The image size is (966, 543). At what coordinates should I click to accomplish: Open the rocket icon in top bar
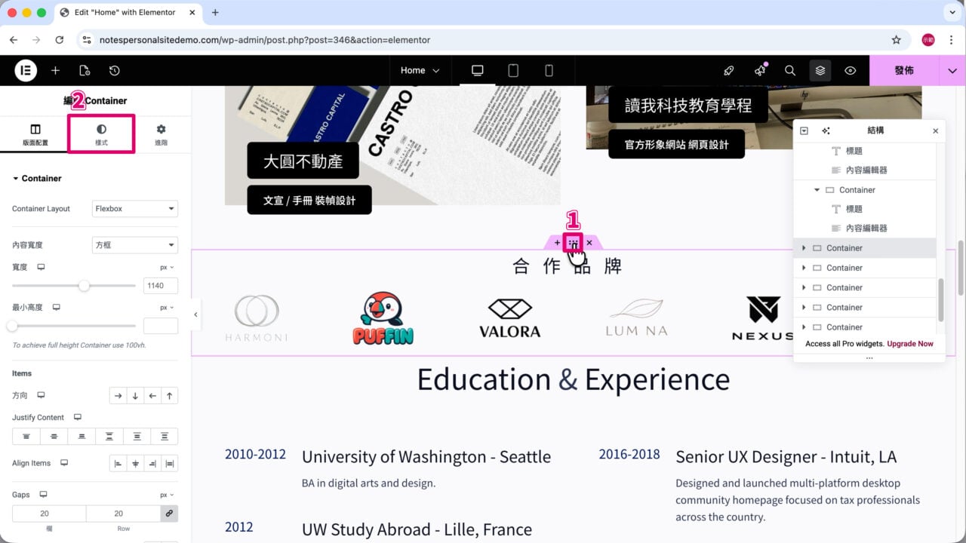pos(728,70)
